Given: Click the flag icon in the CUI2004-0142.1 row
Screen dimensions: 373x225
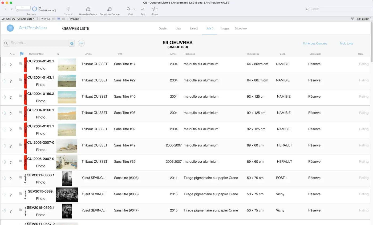Looking at the screenshot, I should pyautogui.click(x=21, y=63).
